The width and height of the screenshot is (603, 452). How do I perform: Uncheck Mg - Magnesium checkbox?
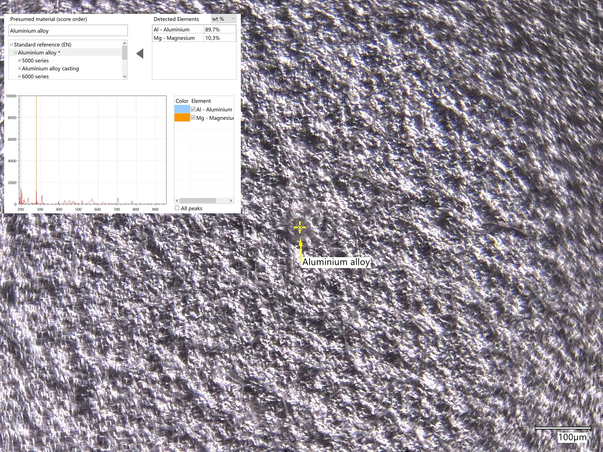(193, 118)
